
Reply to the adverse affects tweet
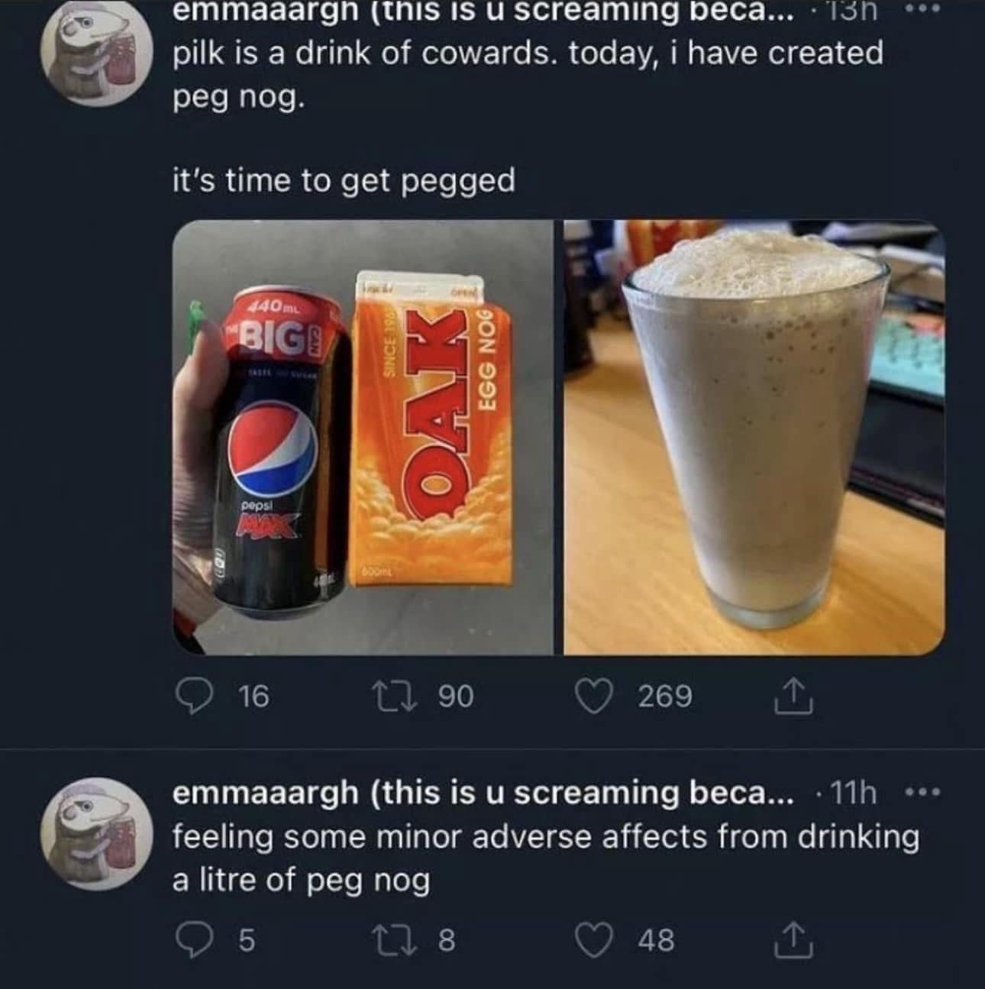(192, 939)
